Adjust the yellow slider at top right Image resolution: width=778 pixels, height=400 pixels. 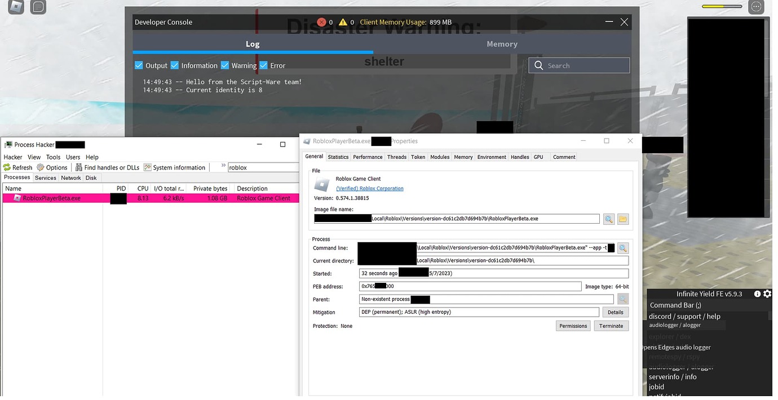click(722, 6)
